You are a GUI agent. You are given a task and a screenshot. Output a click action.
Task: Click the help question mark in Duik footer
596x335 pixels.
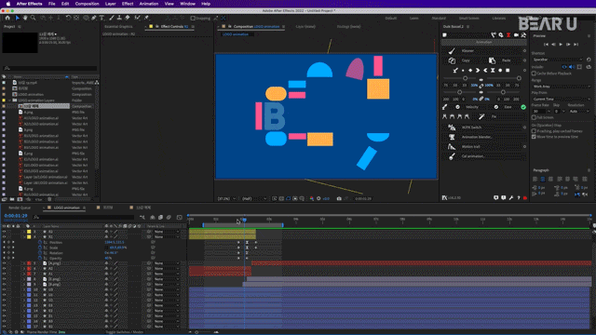[x=519, y=198]
